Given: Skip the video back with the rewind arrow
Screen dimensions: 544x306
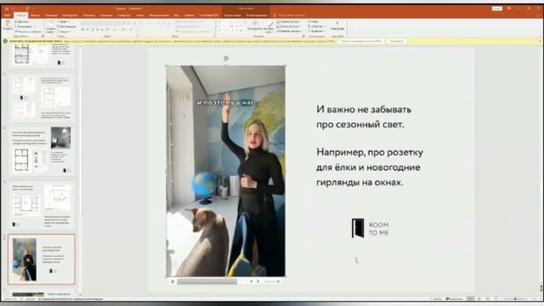Looking at the screenshot, I should (x=252, y=281).
